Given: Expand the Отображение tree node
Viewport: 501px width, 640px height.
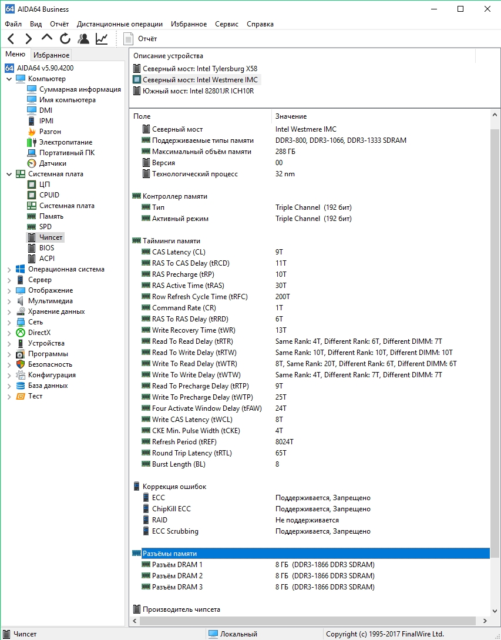Looking at the screenshot, I should [9, 290].
